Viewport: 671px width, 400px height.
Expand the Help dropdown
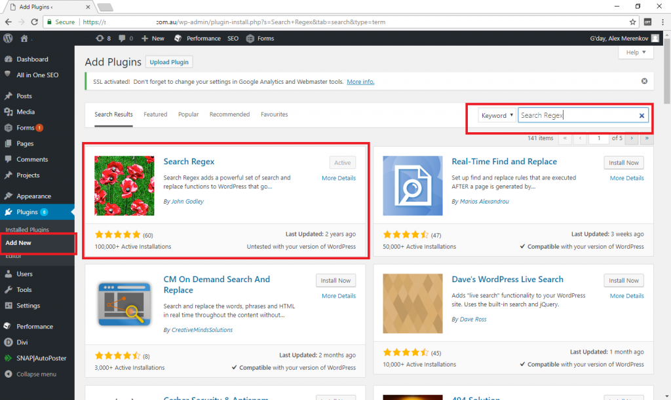pyautogui.click(x=635, y=52)
